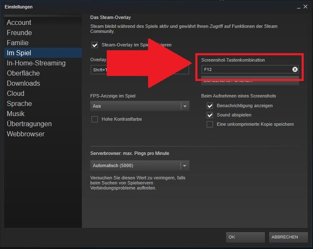Uncheck Benachrichtigung anzeigen

[210, 105]
